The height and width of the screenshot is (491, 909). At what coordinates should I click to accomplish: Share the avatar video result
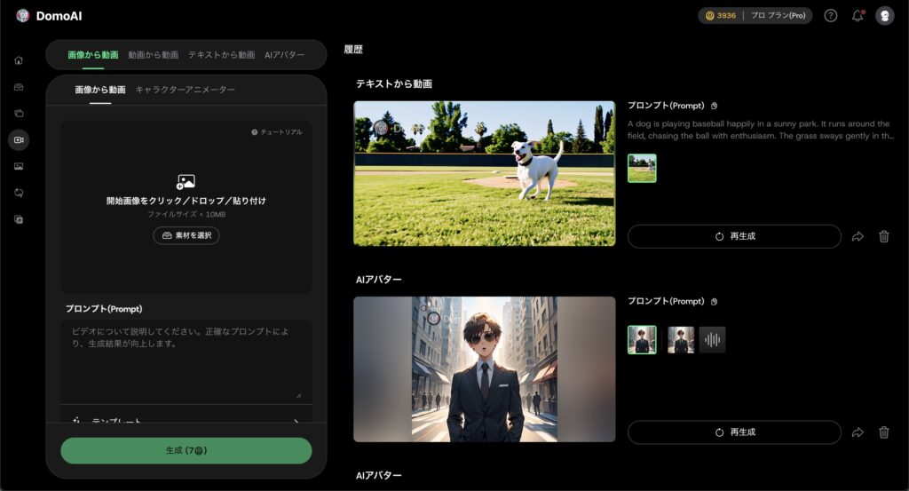point(858,432)
